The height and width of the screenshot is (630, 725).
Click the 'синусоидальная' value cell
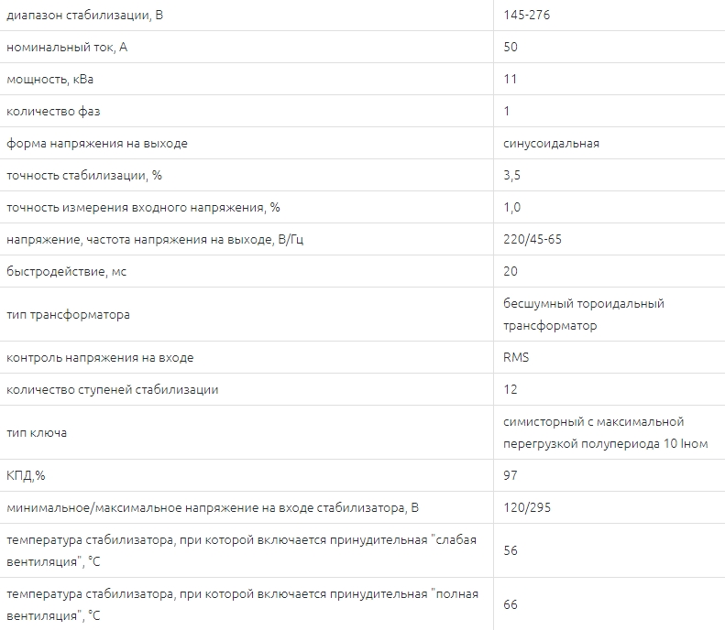click(x=551, y=143)
